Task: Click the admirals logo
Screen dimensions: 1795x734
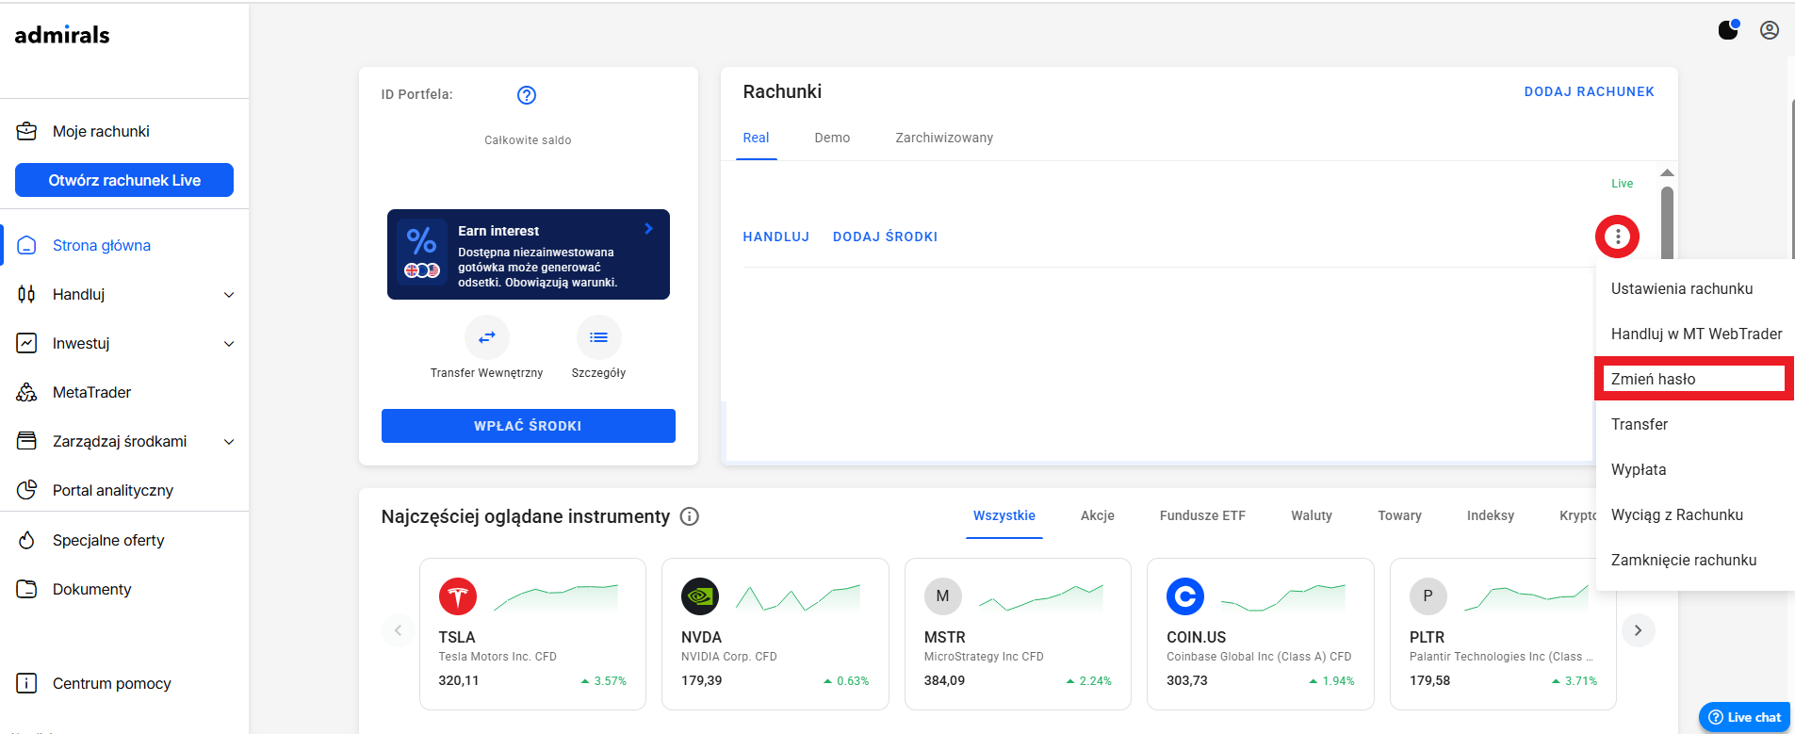Action: [x=62, y=35]
